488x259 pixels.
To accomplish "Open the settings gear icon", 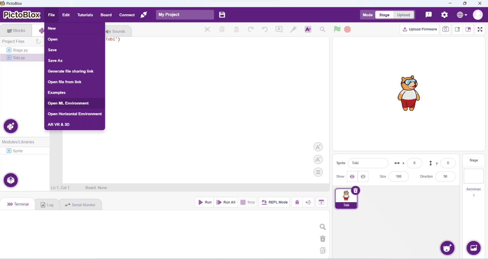I will point(444,15).
